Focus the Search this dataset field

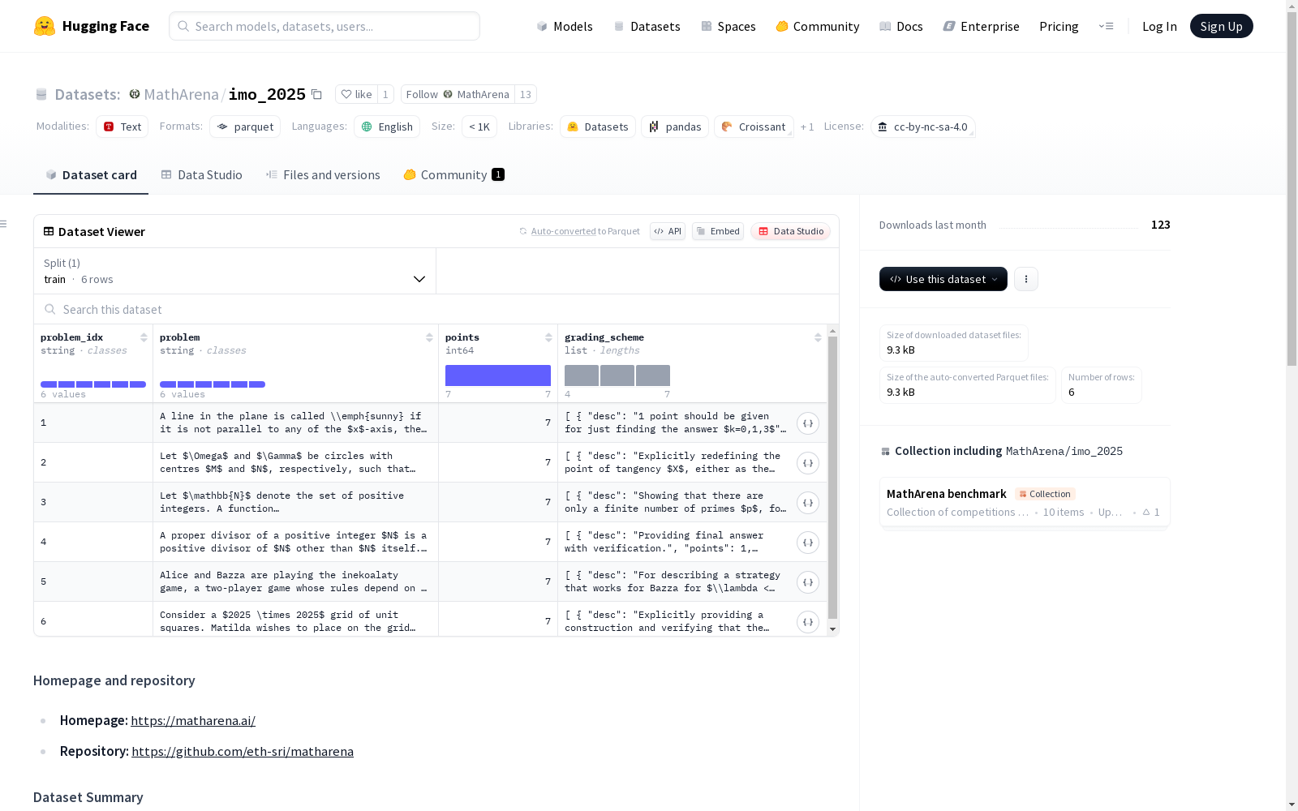pos(436,310)
